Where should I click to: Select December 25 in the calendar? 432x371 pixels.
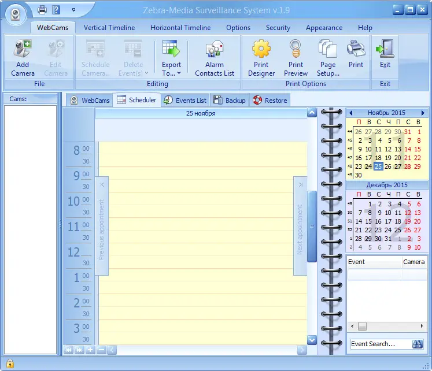pyautogui.click(x=397, y=230)
